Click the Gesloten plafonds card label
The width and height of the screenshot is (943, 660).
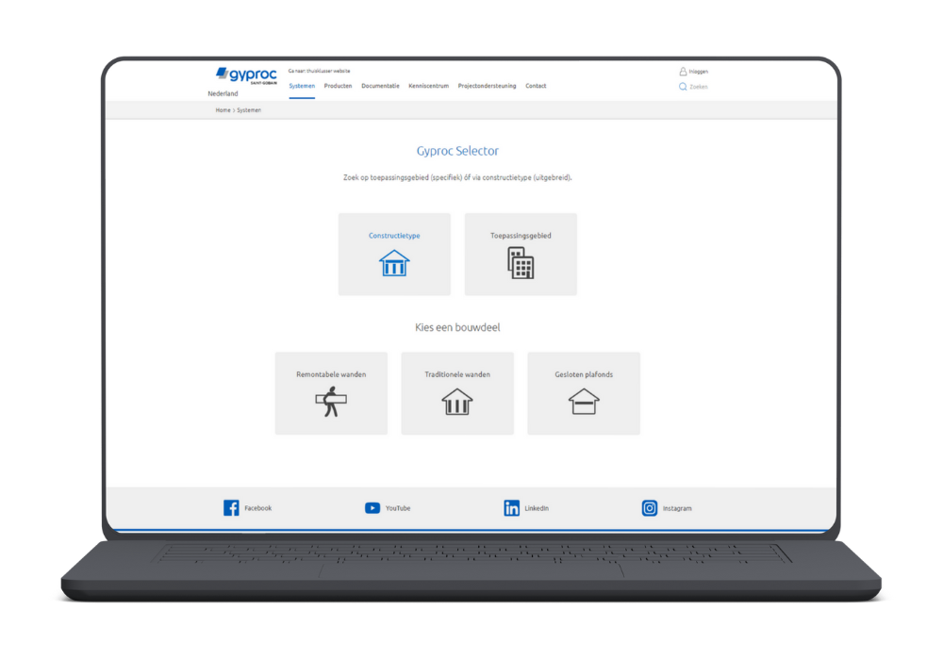pos(584,374)
